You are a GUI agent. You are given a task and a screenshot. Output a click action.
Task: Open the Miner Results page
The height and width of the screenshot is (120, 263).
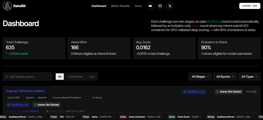120,6
